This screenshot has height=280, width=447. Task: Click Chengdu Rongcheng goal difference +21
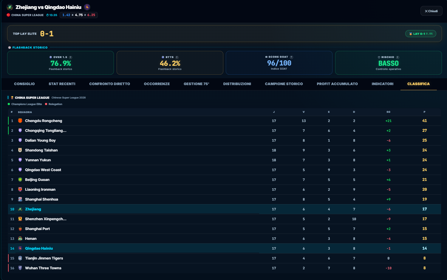pos(389,121)
